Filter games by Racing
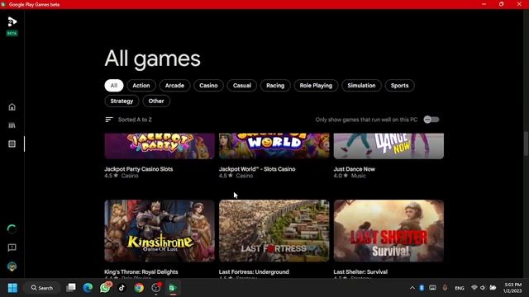This screenshot has width=529, height=297. (x=275, y=86)
